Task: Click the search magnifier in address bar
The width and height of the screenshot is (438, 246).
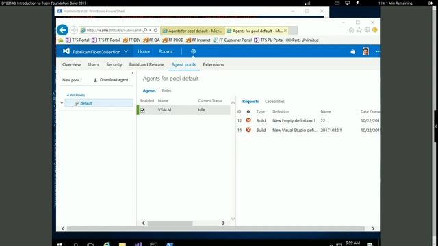Action: point(145,30)
